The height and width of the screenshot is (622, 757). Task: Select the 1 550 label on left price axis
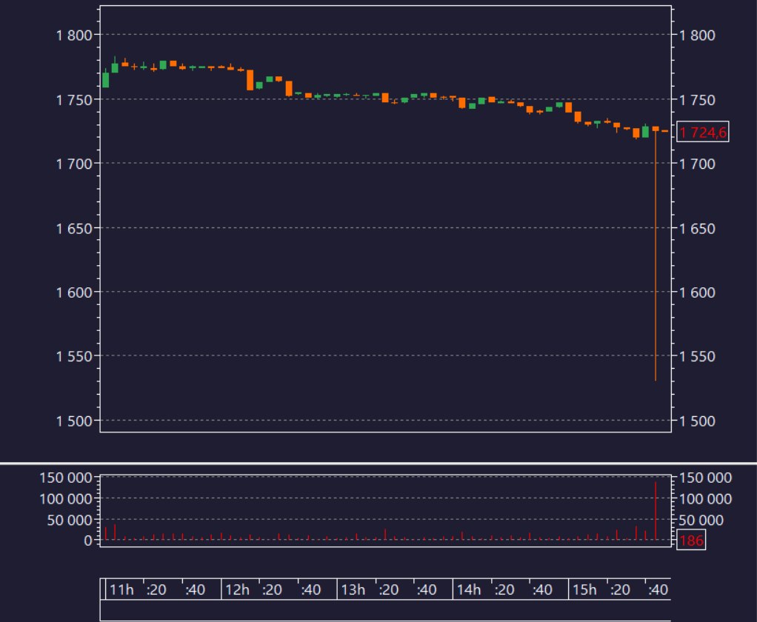point(74,357)
